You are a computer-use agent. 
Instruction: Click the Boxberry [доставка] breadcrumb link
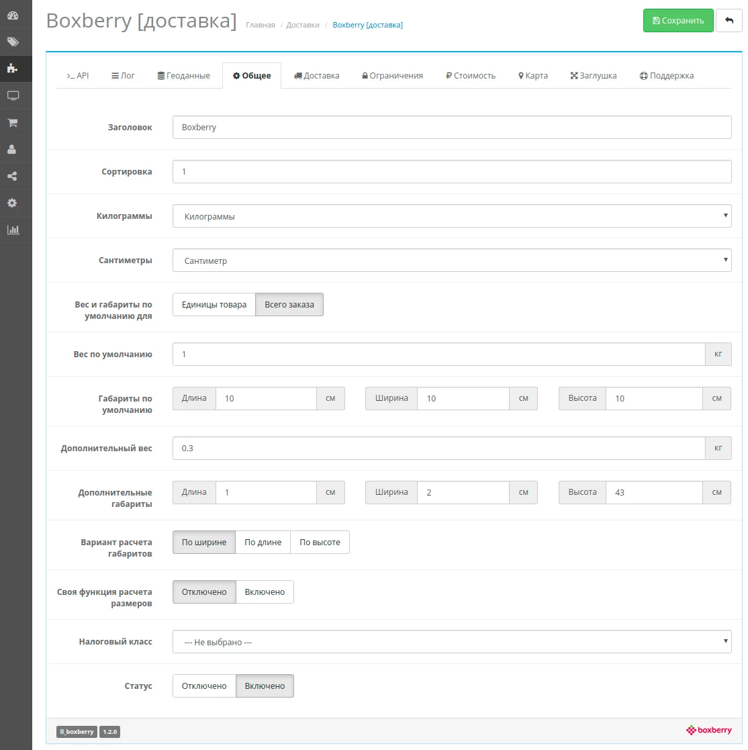pyautogui.click(x=367, y=25)
